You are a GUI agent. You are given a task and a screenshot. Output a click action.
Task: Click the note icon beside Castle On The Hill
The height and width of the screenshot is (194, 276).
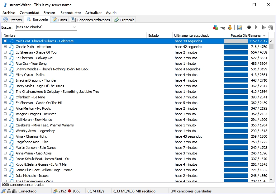(12, 103)
